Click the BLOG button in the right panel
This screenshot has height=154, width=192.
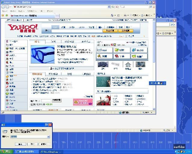click(139, 50)
